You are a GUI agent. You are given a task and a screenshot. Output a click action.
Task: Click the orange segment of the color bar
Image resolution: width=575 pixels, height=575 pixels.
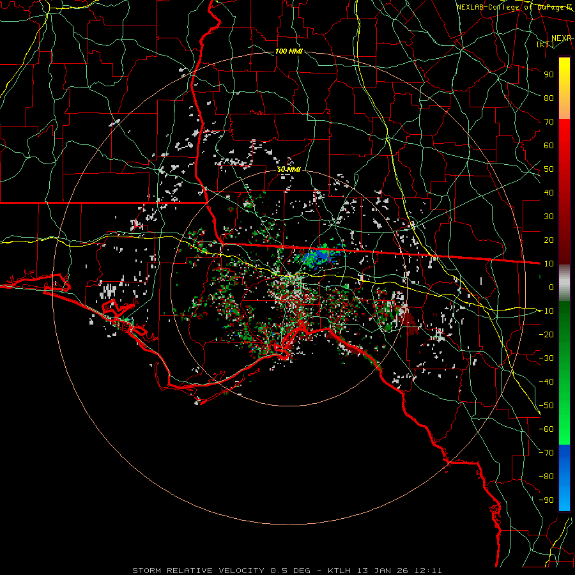coord(564,106)
